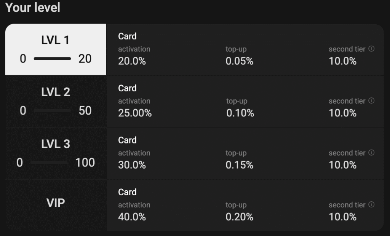The image size is (390, 236).
Task: Click the info icon beside LVL 1 second tier
Action: point(371,49)
